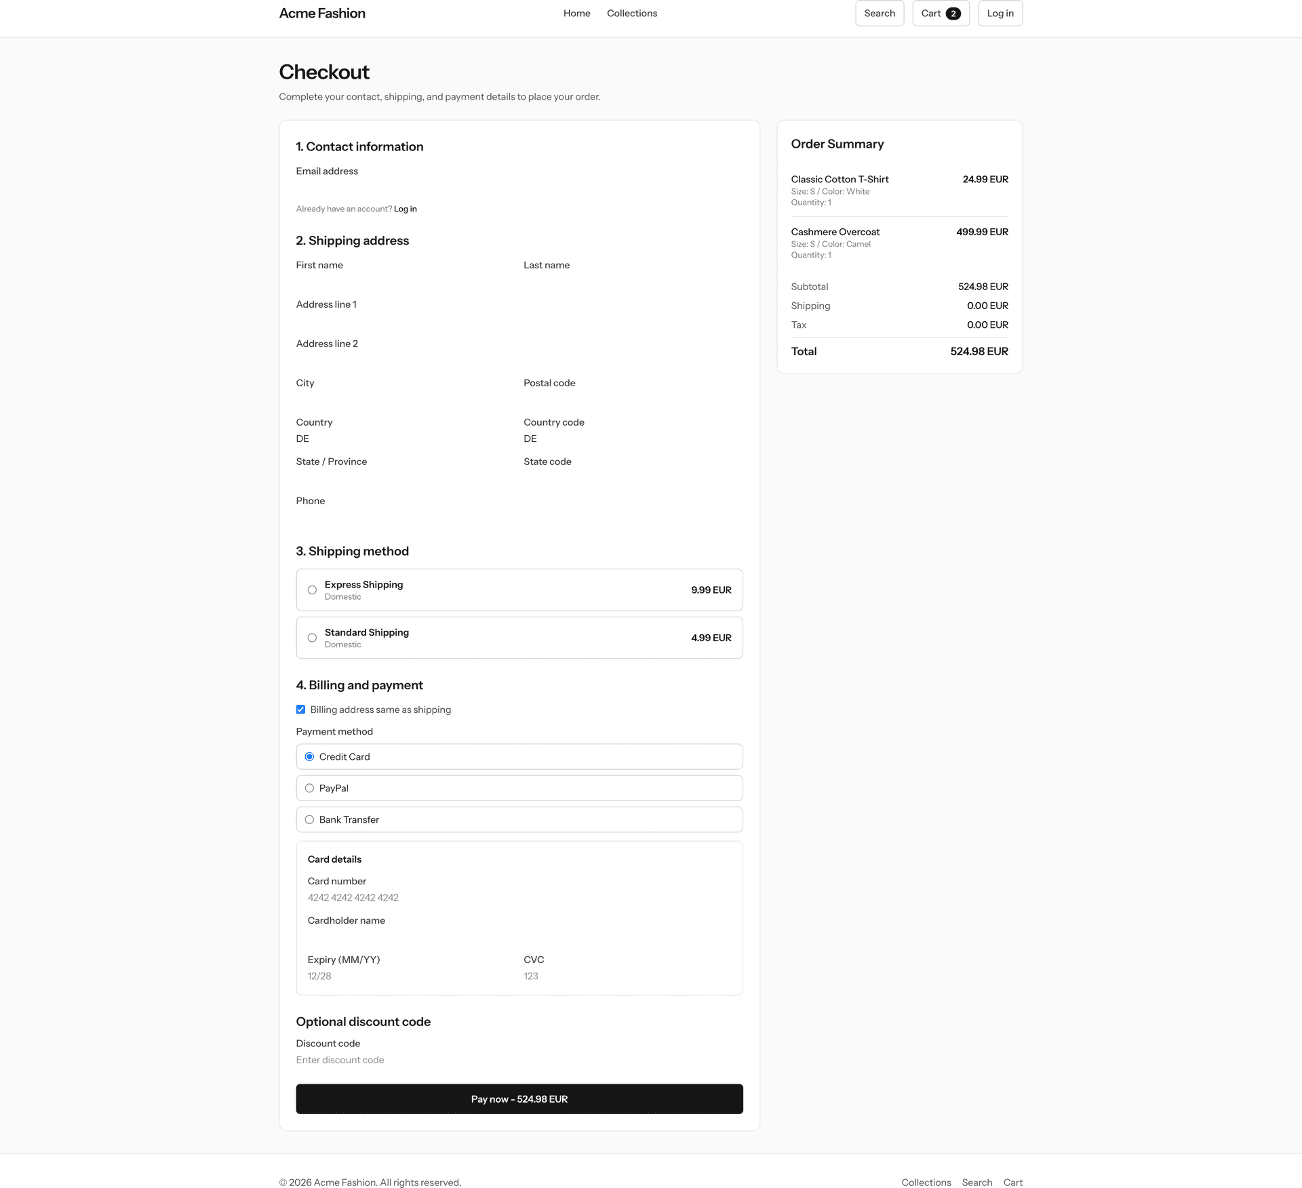The width and height of the screenshot is (1302, 1188).
Task: Click the CVC field
Action: click(x=610, y=976)
